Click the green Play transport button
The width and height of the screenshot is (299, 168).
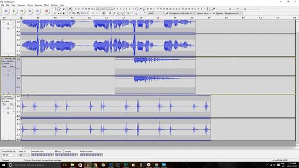click(x=14, y=11)
